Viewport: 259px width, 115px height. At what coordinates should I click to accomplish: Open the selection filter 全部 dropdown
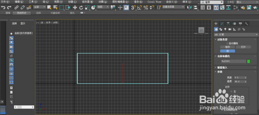coord(40,7)
